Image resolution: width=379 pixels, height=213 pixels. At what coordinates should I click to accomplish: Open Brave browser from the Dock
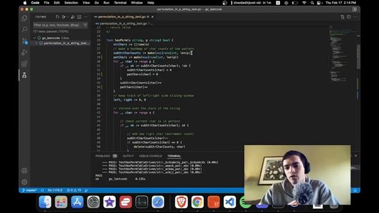(181, 202)
